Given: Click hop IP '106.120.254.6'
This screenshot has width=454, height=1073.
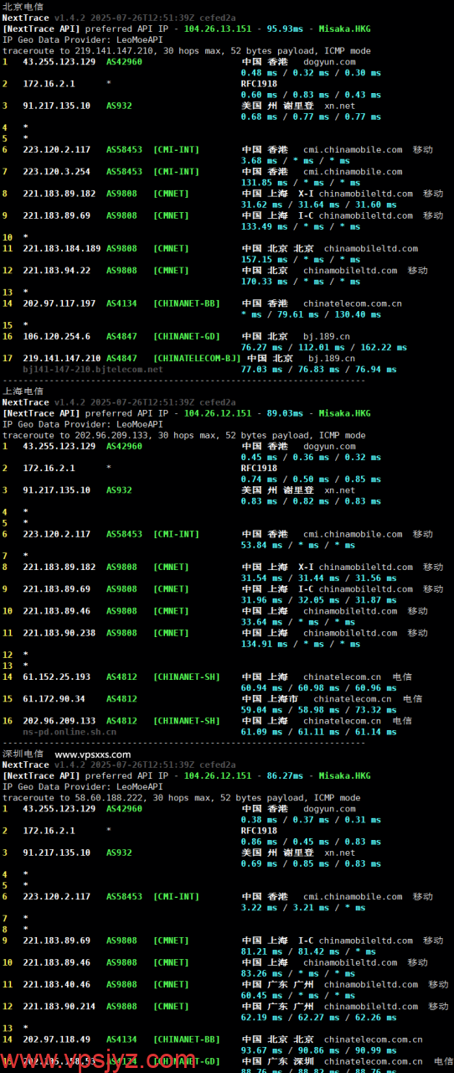Looking at the screenshot, I should pos(56,336).
